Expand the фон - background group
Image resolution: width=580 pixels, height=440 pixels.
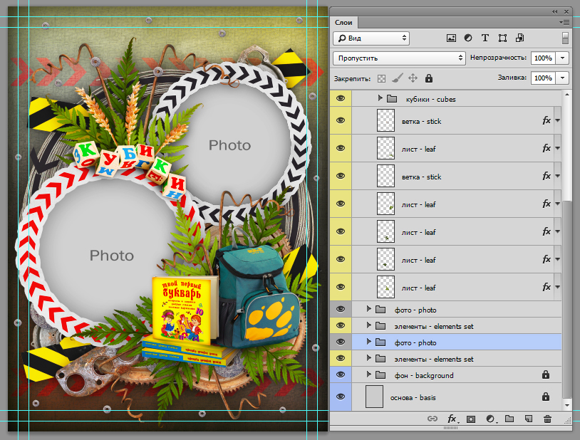[x=369, y=375]
